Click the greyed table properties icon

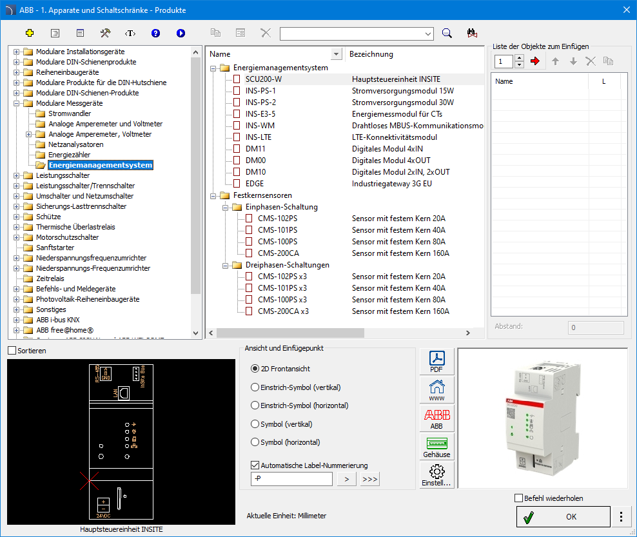point(240,33)
